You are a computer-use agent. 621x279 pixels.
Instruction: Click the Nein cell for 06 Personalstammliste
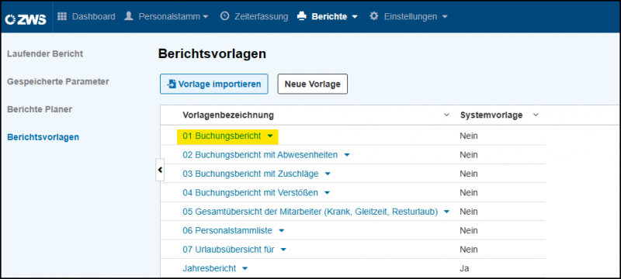(469, 230)
